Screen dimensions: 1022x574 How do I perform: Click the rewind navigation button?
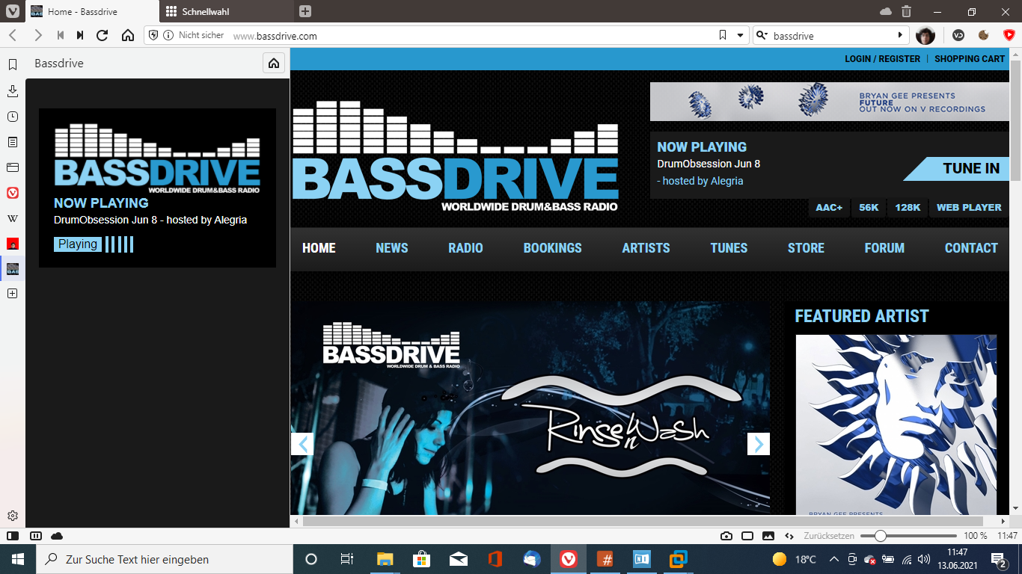[60, 35]
